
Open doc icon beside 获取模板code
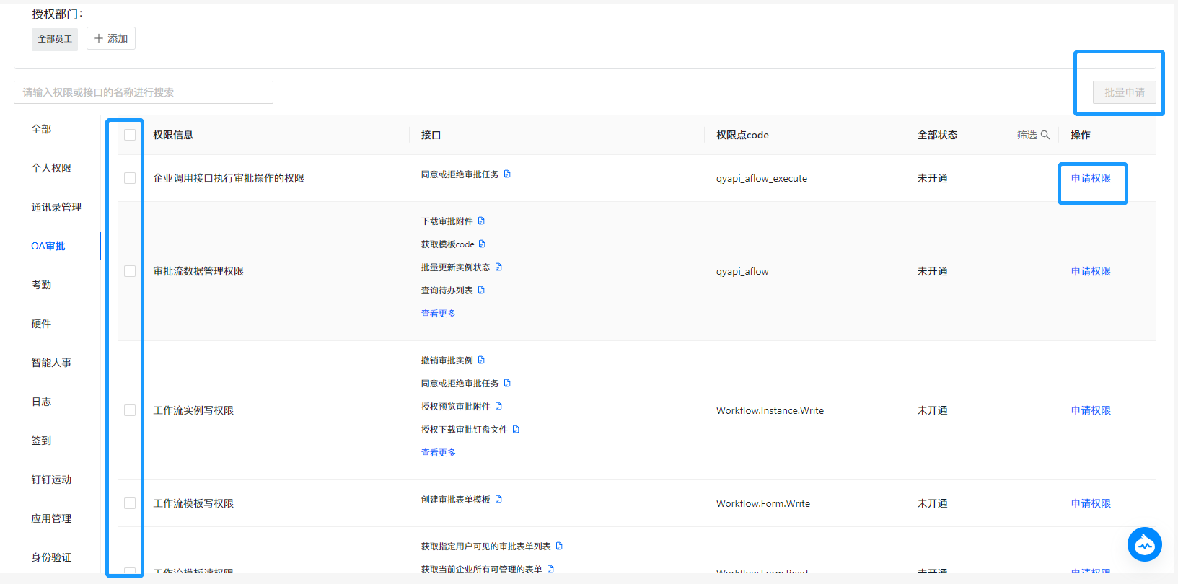pos(482,244)
